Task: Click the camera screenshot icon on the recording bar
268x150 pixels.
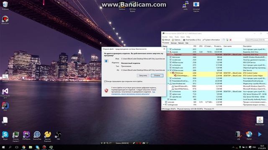Action: [144, 143]
